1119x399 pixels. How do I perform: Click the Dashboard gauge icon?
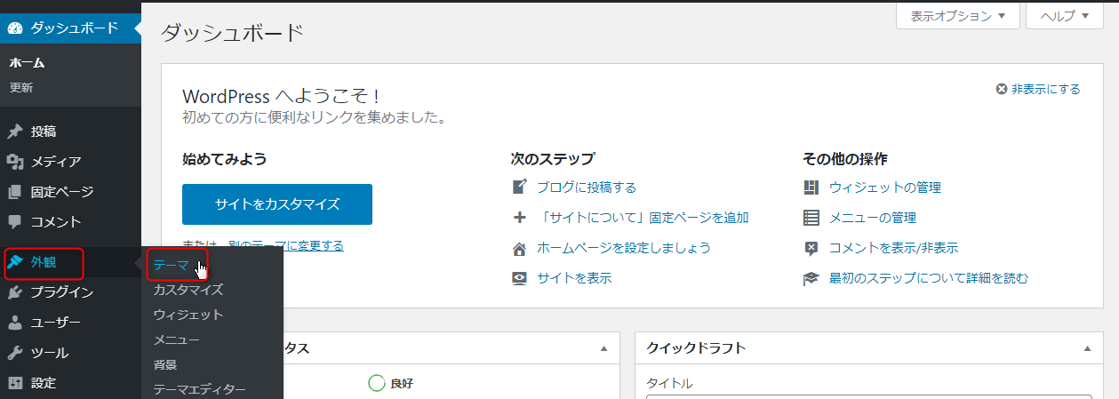click(15, 28)
